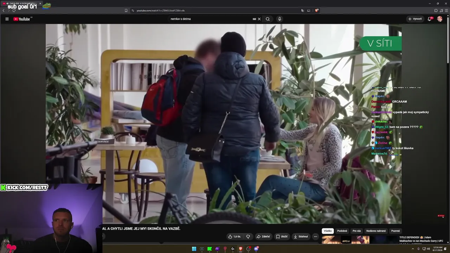Select the Podobné filter chip

[x=342, y=231]
